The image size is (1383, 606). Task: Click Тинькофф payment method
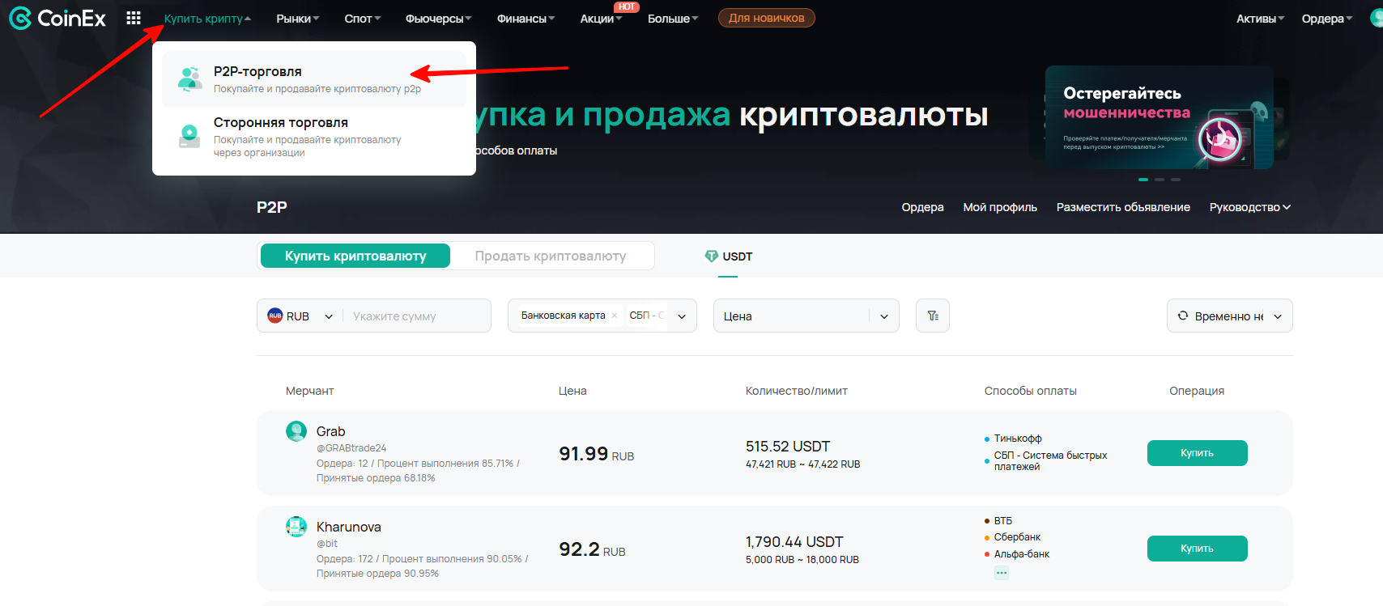[1018, 439]
